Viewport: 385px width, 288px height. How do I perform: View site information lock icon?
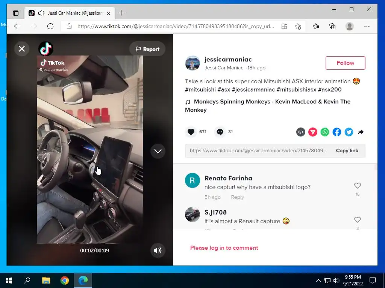[69, 26]
